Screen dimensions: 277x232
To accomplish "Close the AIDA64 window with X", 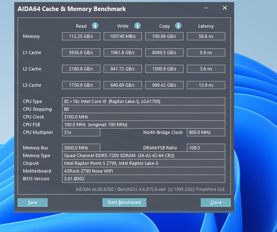I will (x=225, y=8).
